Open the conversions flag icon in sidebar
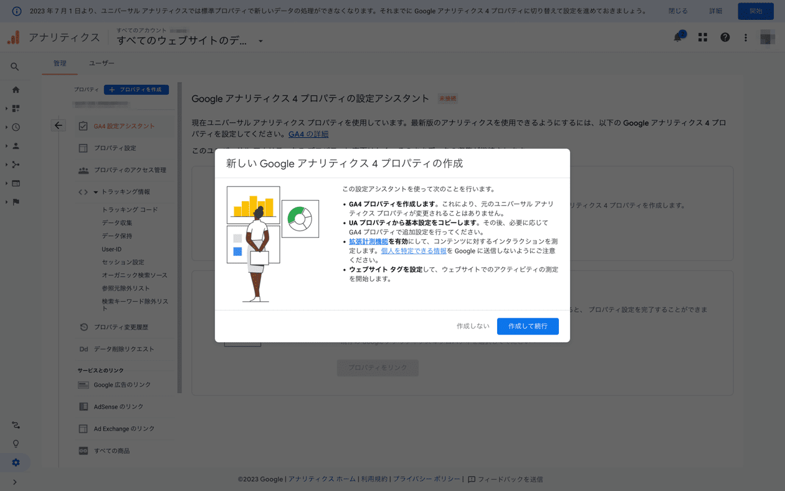The width and height of the screenshot is (785, 491). click(x=16, y=202)
